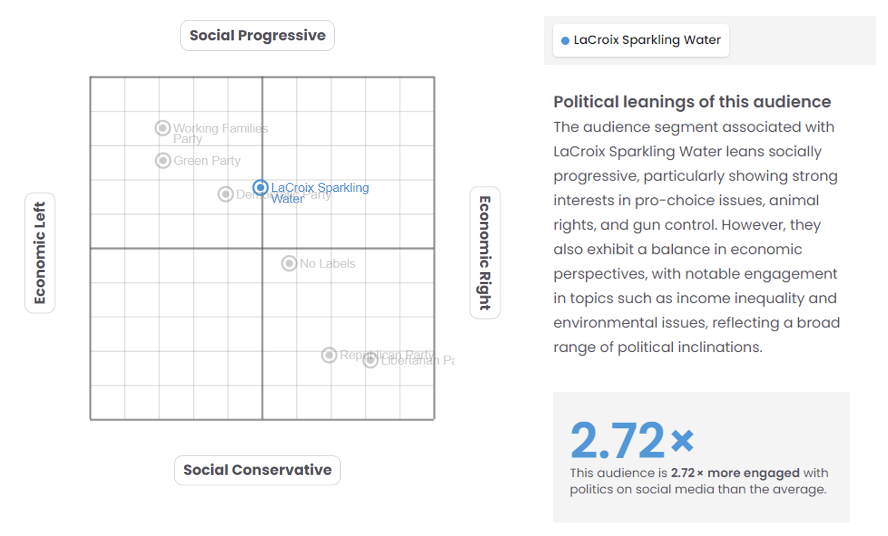
Task: Click the blue dot in the legend chip
Action: pos(565,41)
